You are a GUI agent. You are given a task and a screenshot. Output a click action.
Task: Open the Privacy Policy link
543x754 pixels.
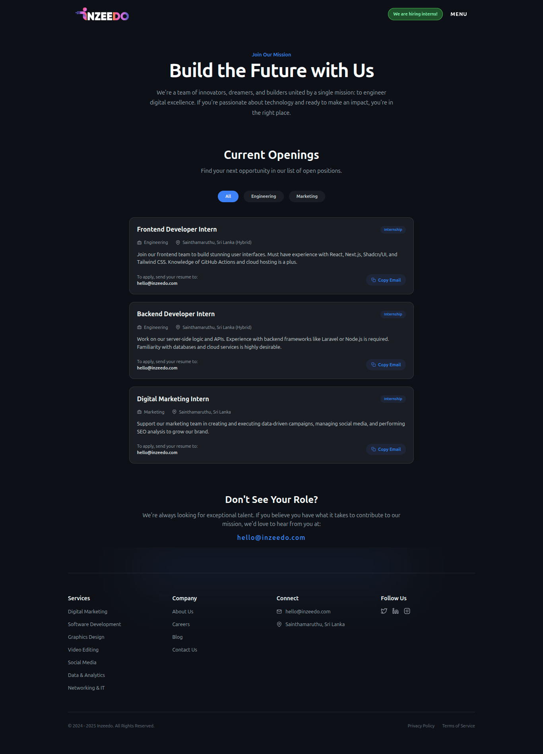pos(421,726)
